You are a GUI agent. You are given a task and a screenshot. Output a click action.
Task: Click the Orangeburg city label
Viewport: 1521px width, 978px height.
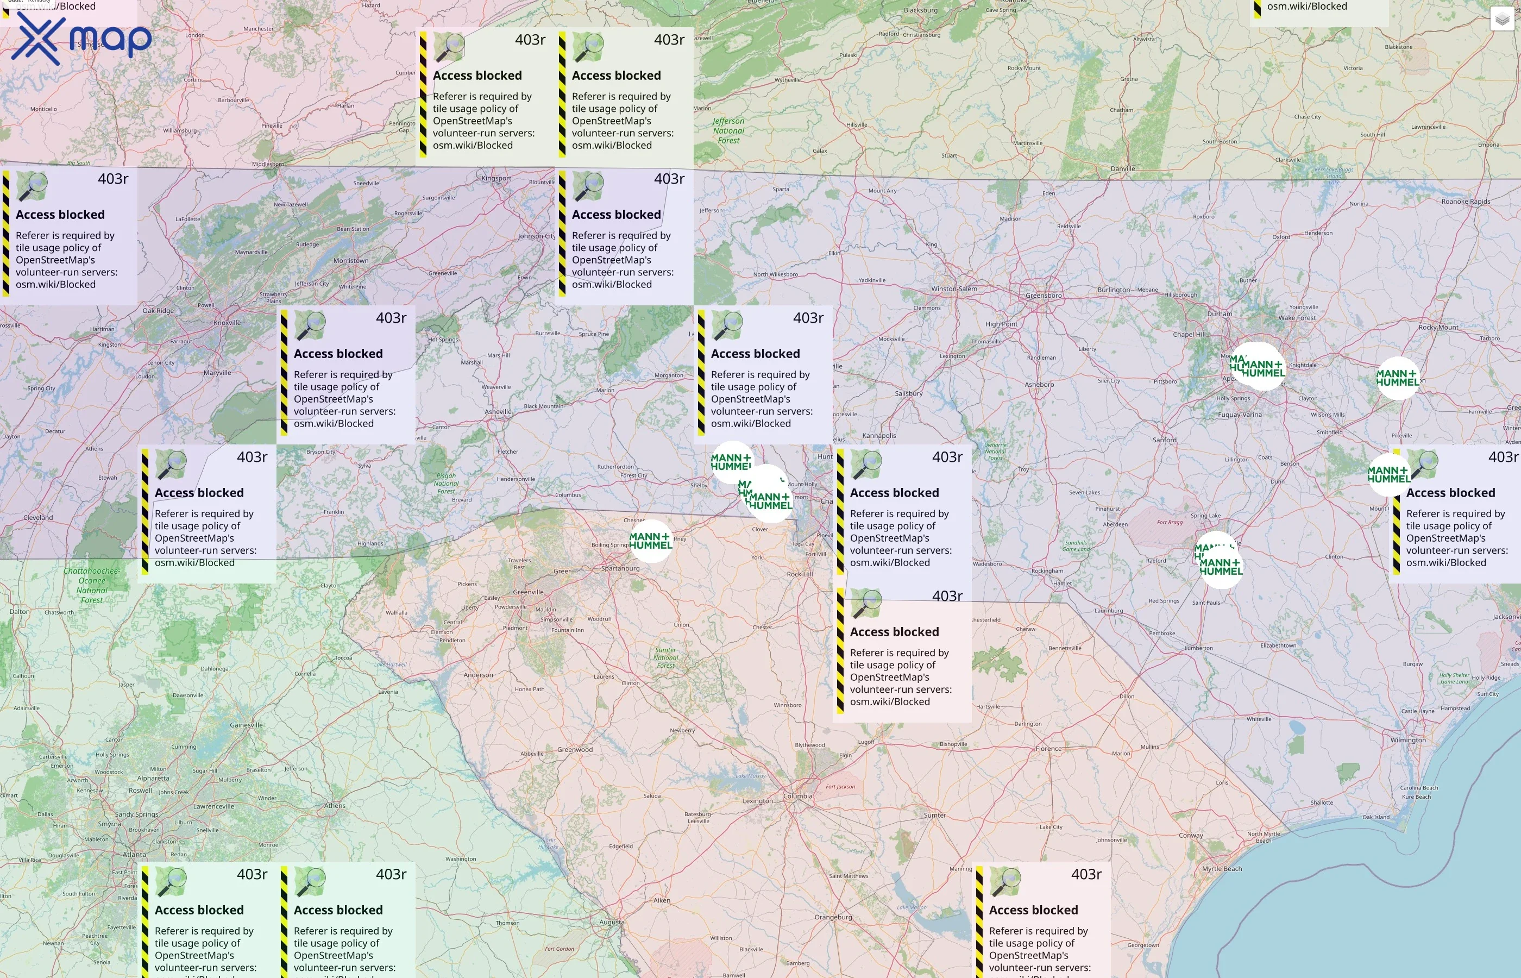[x=833, y=918]
